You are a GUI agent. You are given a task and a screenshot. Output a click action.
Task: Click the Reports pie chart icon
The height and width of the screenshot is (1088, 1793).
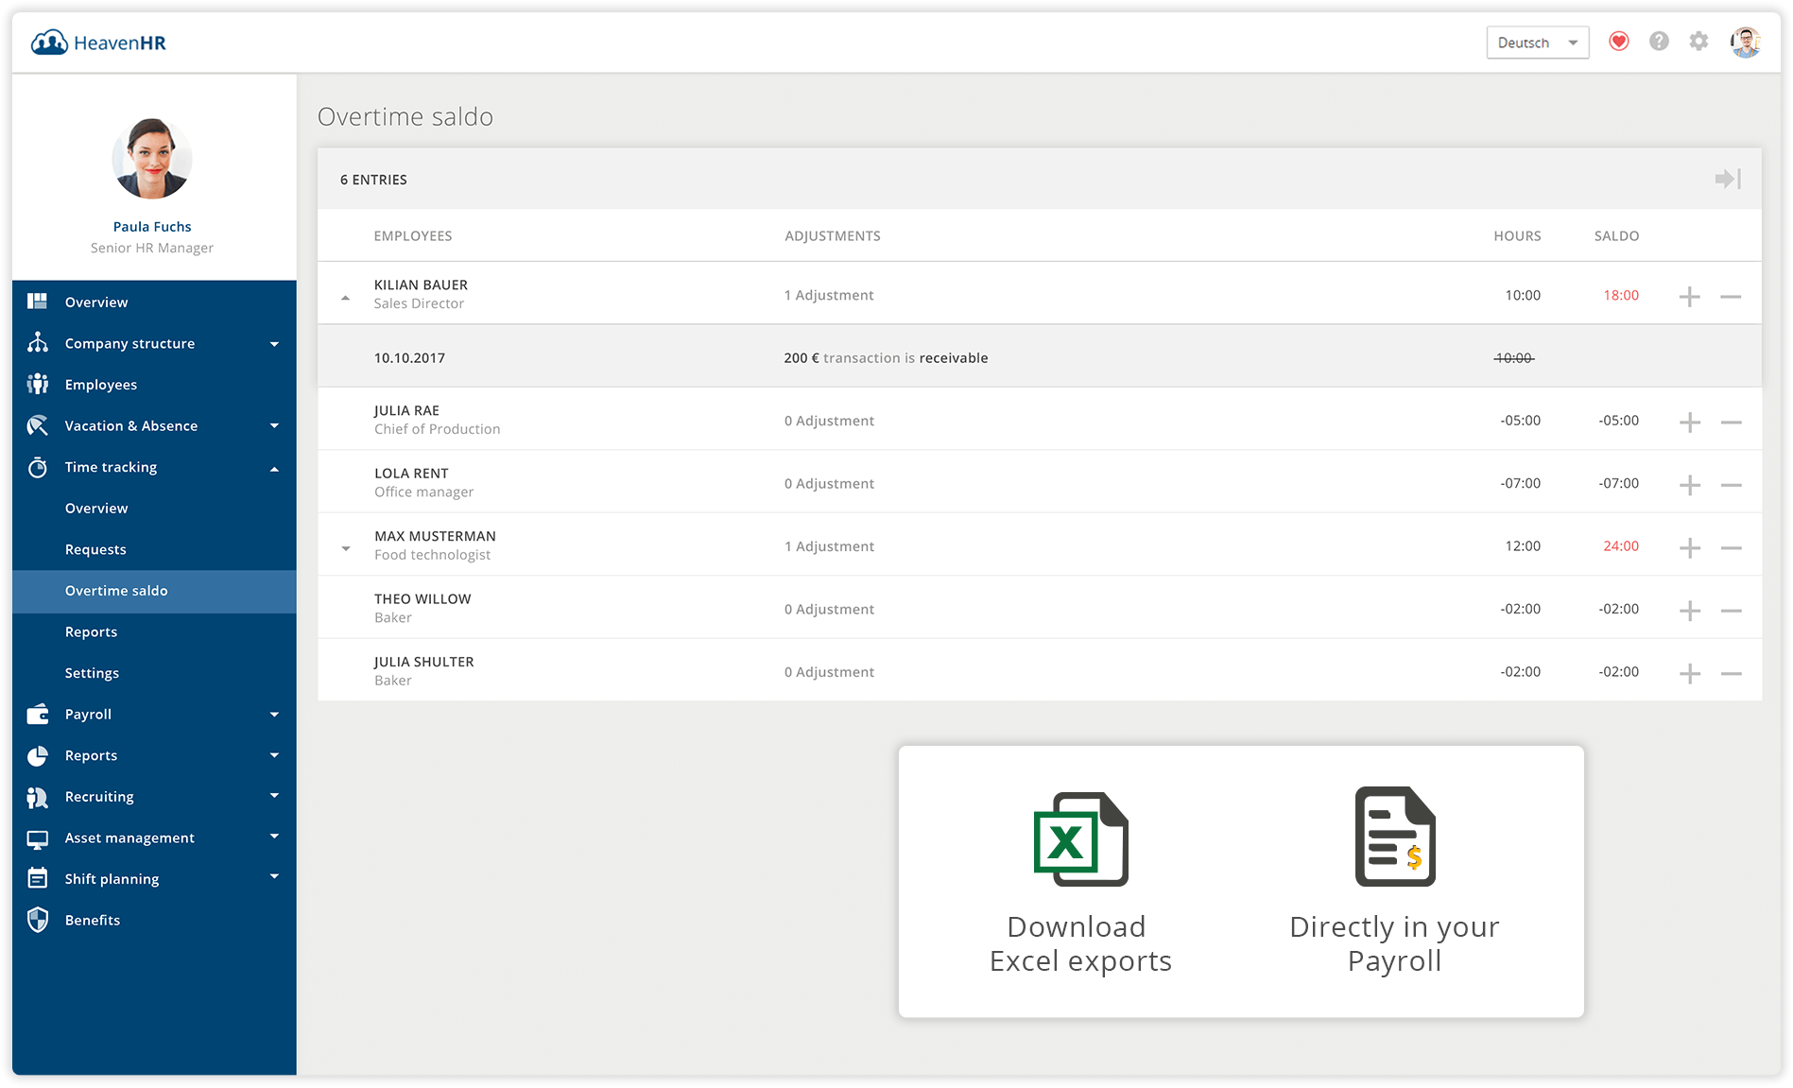pos(38,755)
